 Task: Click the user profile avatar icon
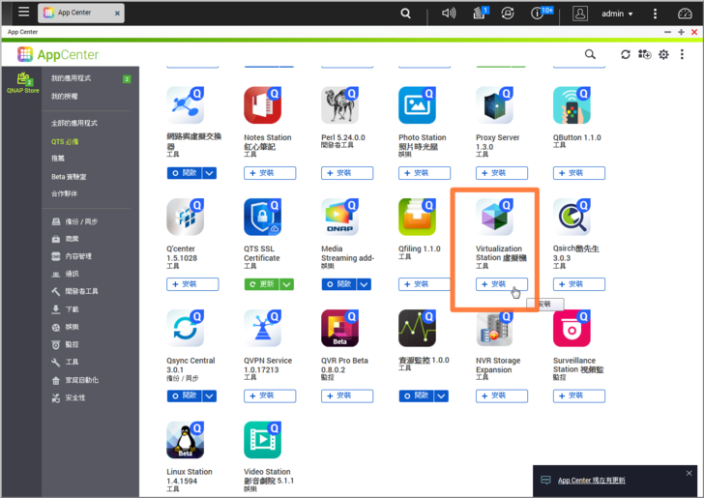tap(579, 14)
